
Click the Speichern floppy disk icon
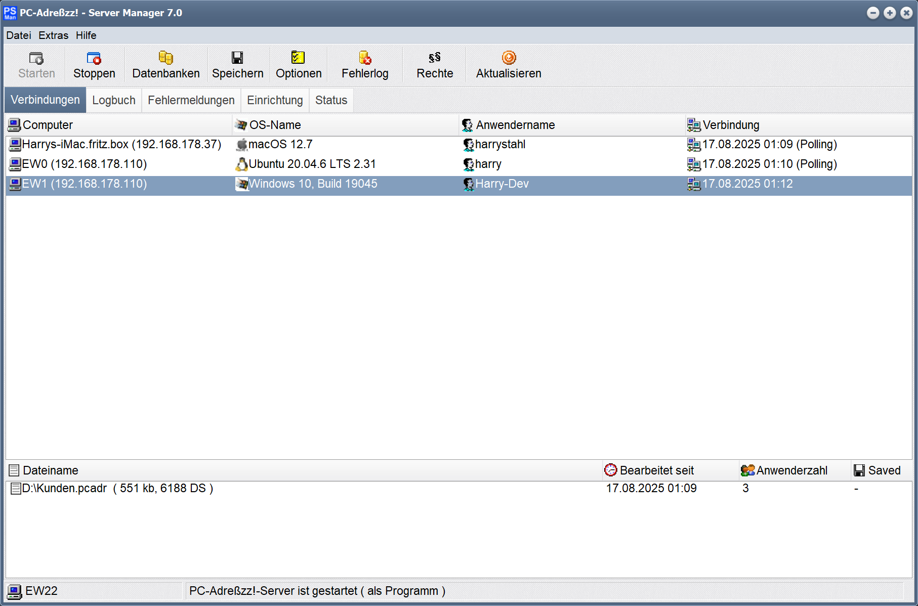point(237,58)
